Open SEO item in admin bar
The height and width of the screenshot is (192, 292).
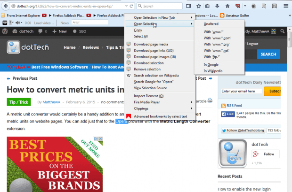point(80,31)
